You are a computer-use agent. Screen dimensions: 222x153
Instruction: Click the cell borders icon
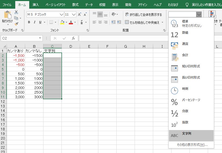click(x=51, y=22)
